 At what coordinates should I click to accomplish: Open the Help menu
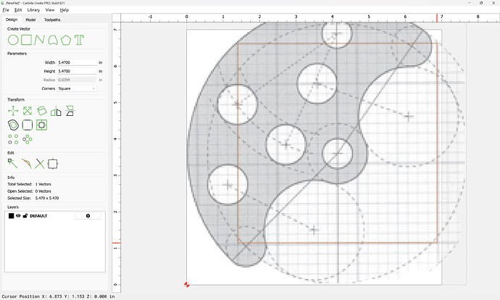pos(64,10)
